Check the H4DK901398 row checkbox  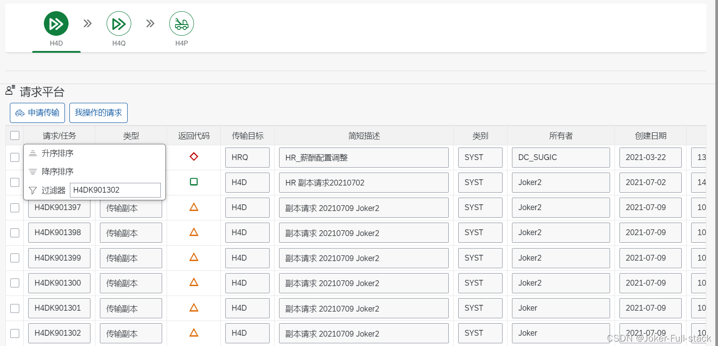coord(15,233)
